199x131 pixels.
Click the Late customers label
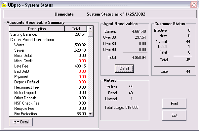click(165, 71)
